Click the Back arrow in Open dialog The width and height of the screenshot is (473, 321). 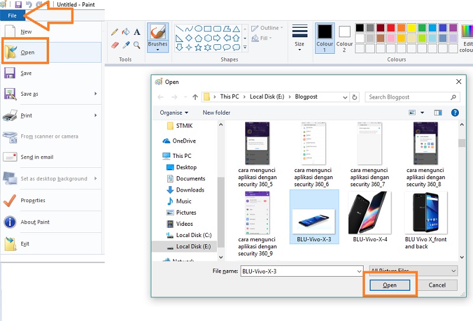click(x=160, y=97)
